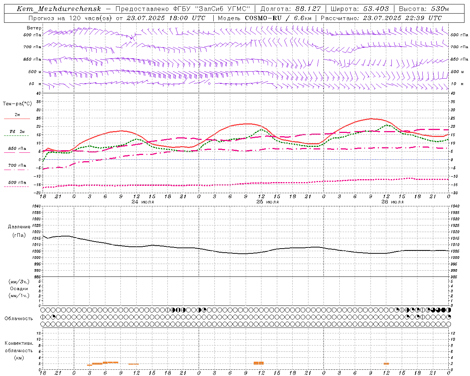Click the 850 гПа temperature legend entry
Image resolution: width=470 pixels, height=376 pixels.
(x=17, y=149)
